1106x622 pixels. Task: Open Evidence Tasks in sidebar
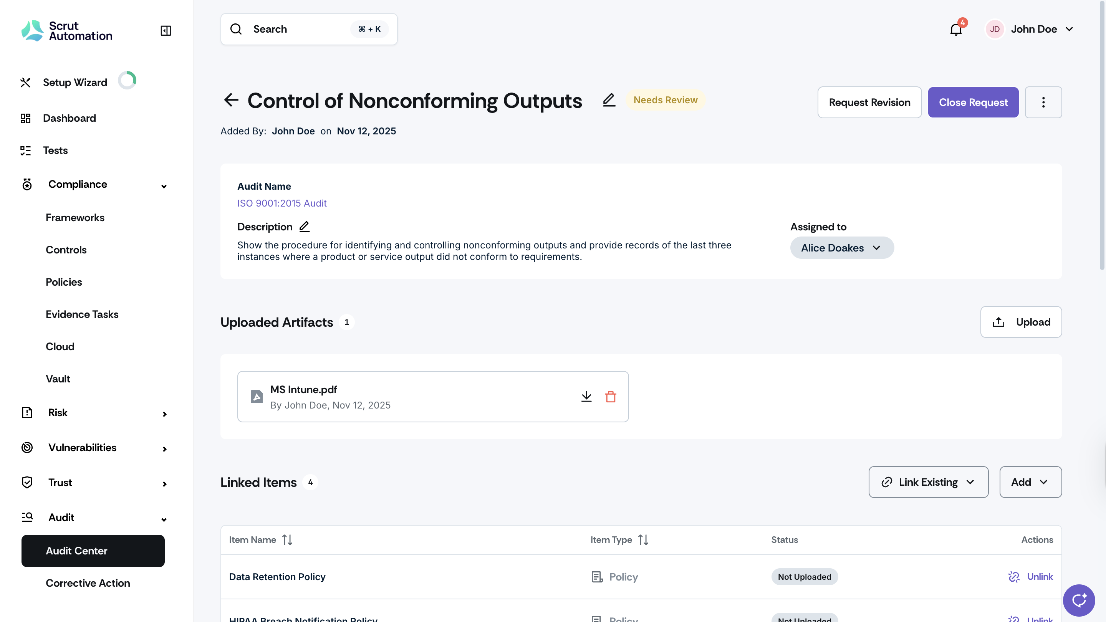point(82,314)
